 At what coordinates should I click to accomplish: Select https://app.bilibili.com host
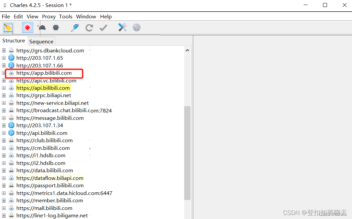click(44, 73)
